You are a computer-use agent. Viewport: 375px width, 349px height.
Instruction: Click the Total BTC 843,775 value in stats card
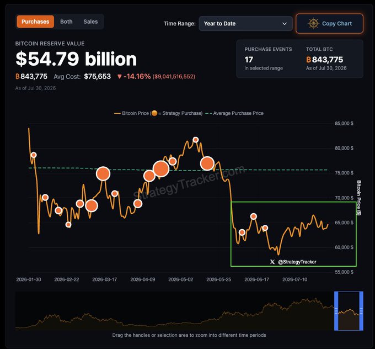pyautogui.click(x=328, y=60)
